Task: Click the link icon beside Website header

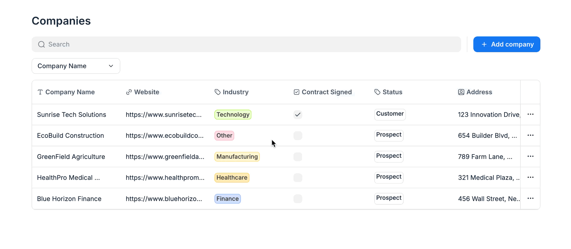Action: coord(129,92)
